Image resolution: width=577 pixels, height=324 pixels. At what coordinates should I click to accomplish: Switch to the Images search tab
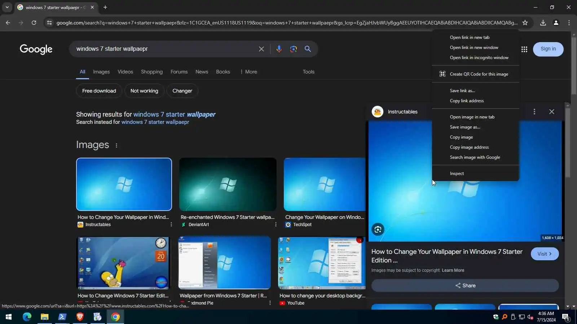pos(101,72)
